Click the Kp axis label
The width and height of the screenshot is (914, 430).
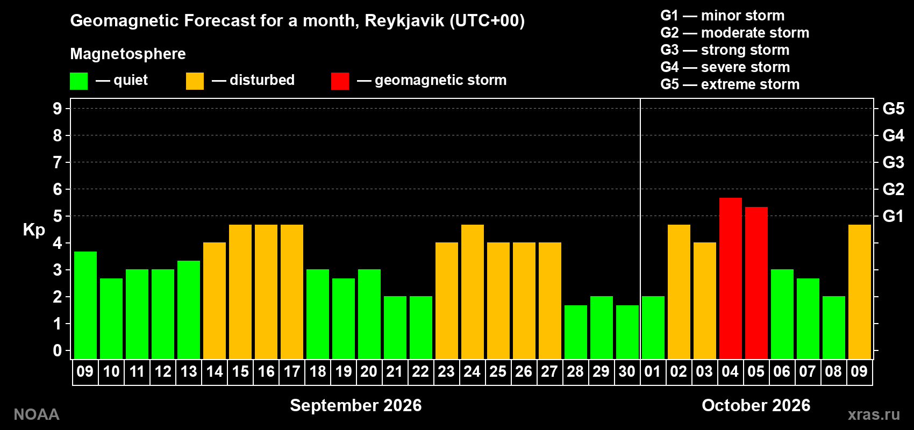click(34, 230)
